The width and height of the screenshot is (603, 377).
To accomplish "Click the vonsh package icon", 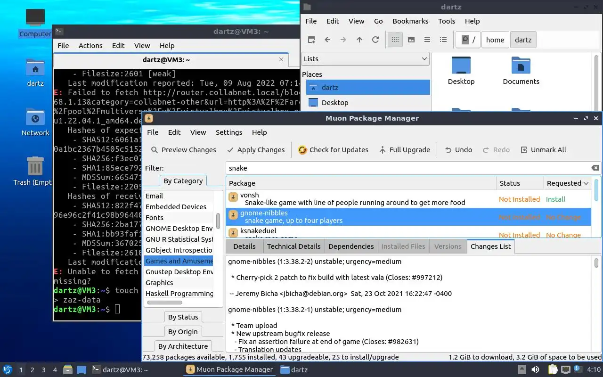I will pyautogui.click(x=233, y=197).
